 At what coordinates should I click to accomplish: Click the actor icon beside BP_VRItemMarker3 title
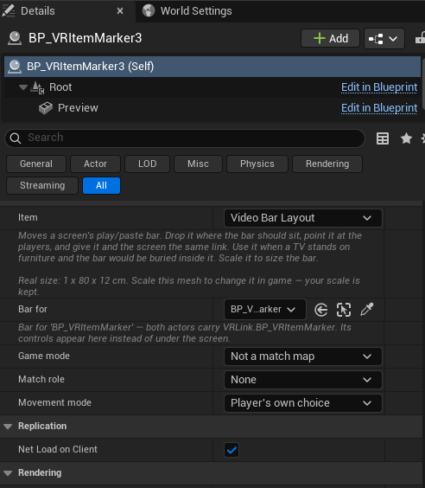click(15, 38)
